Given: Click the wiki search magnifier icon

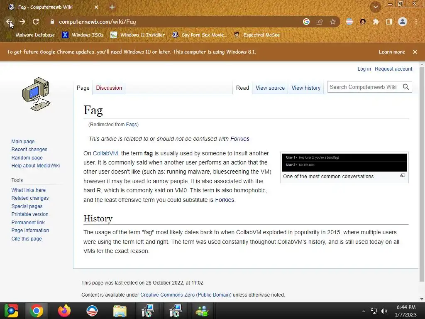Looking at the screenshot, I should (x=406, y=87).
